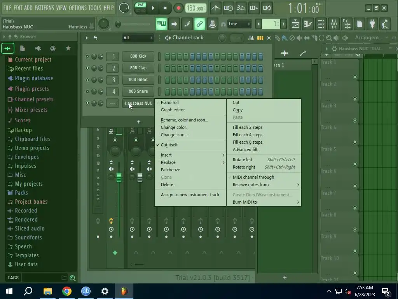This screenshot has height=299, width=398.
Task: Mute the 808 HiHat channel LED
Action: tap(87, 80)
